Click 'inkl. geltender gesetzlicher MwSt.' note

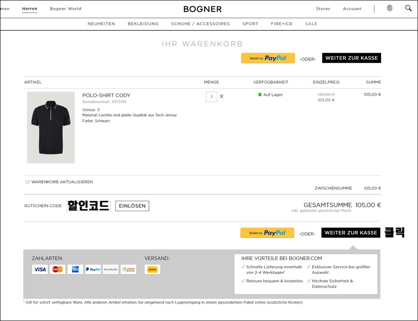click(x=322, y=211)
